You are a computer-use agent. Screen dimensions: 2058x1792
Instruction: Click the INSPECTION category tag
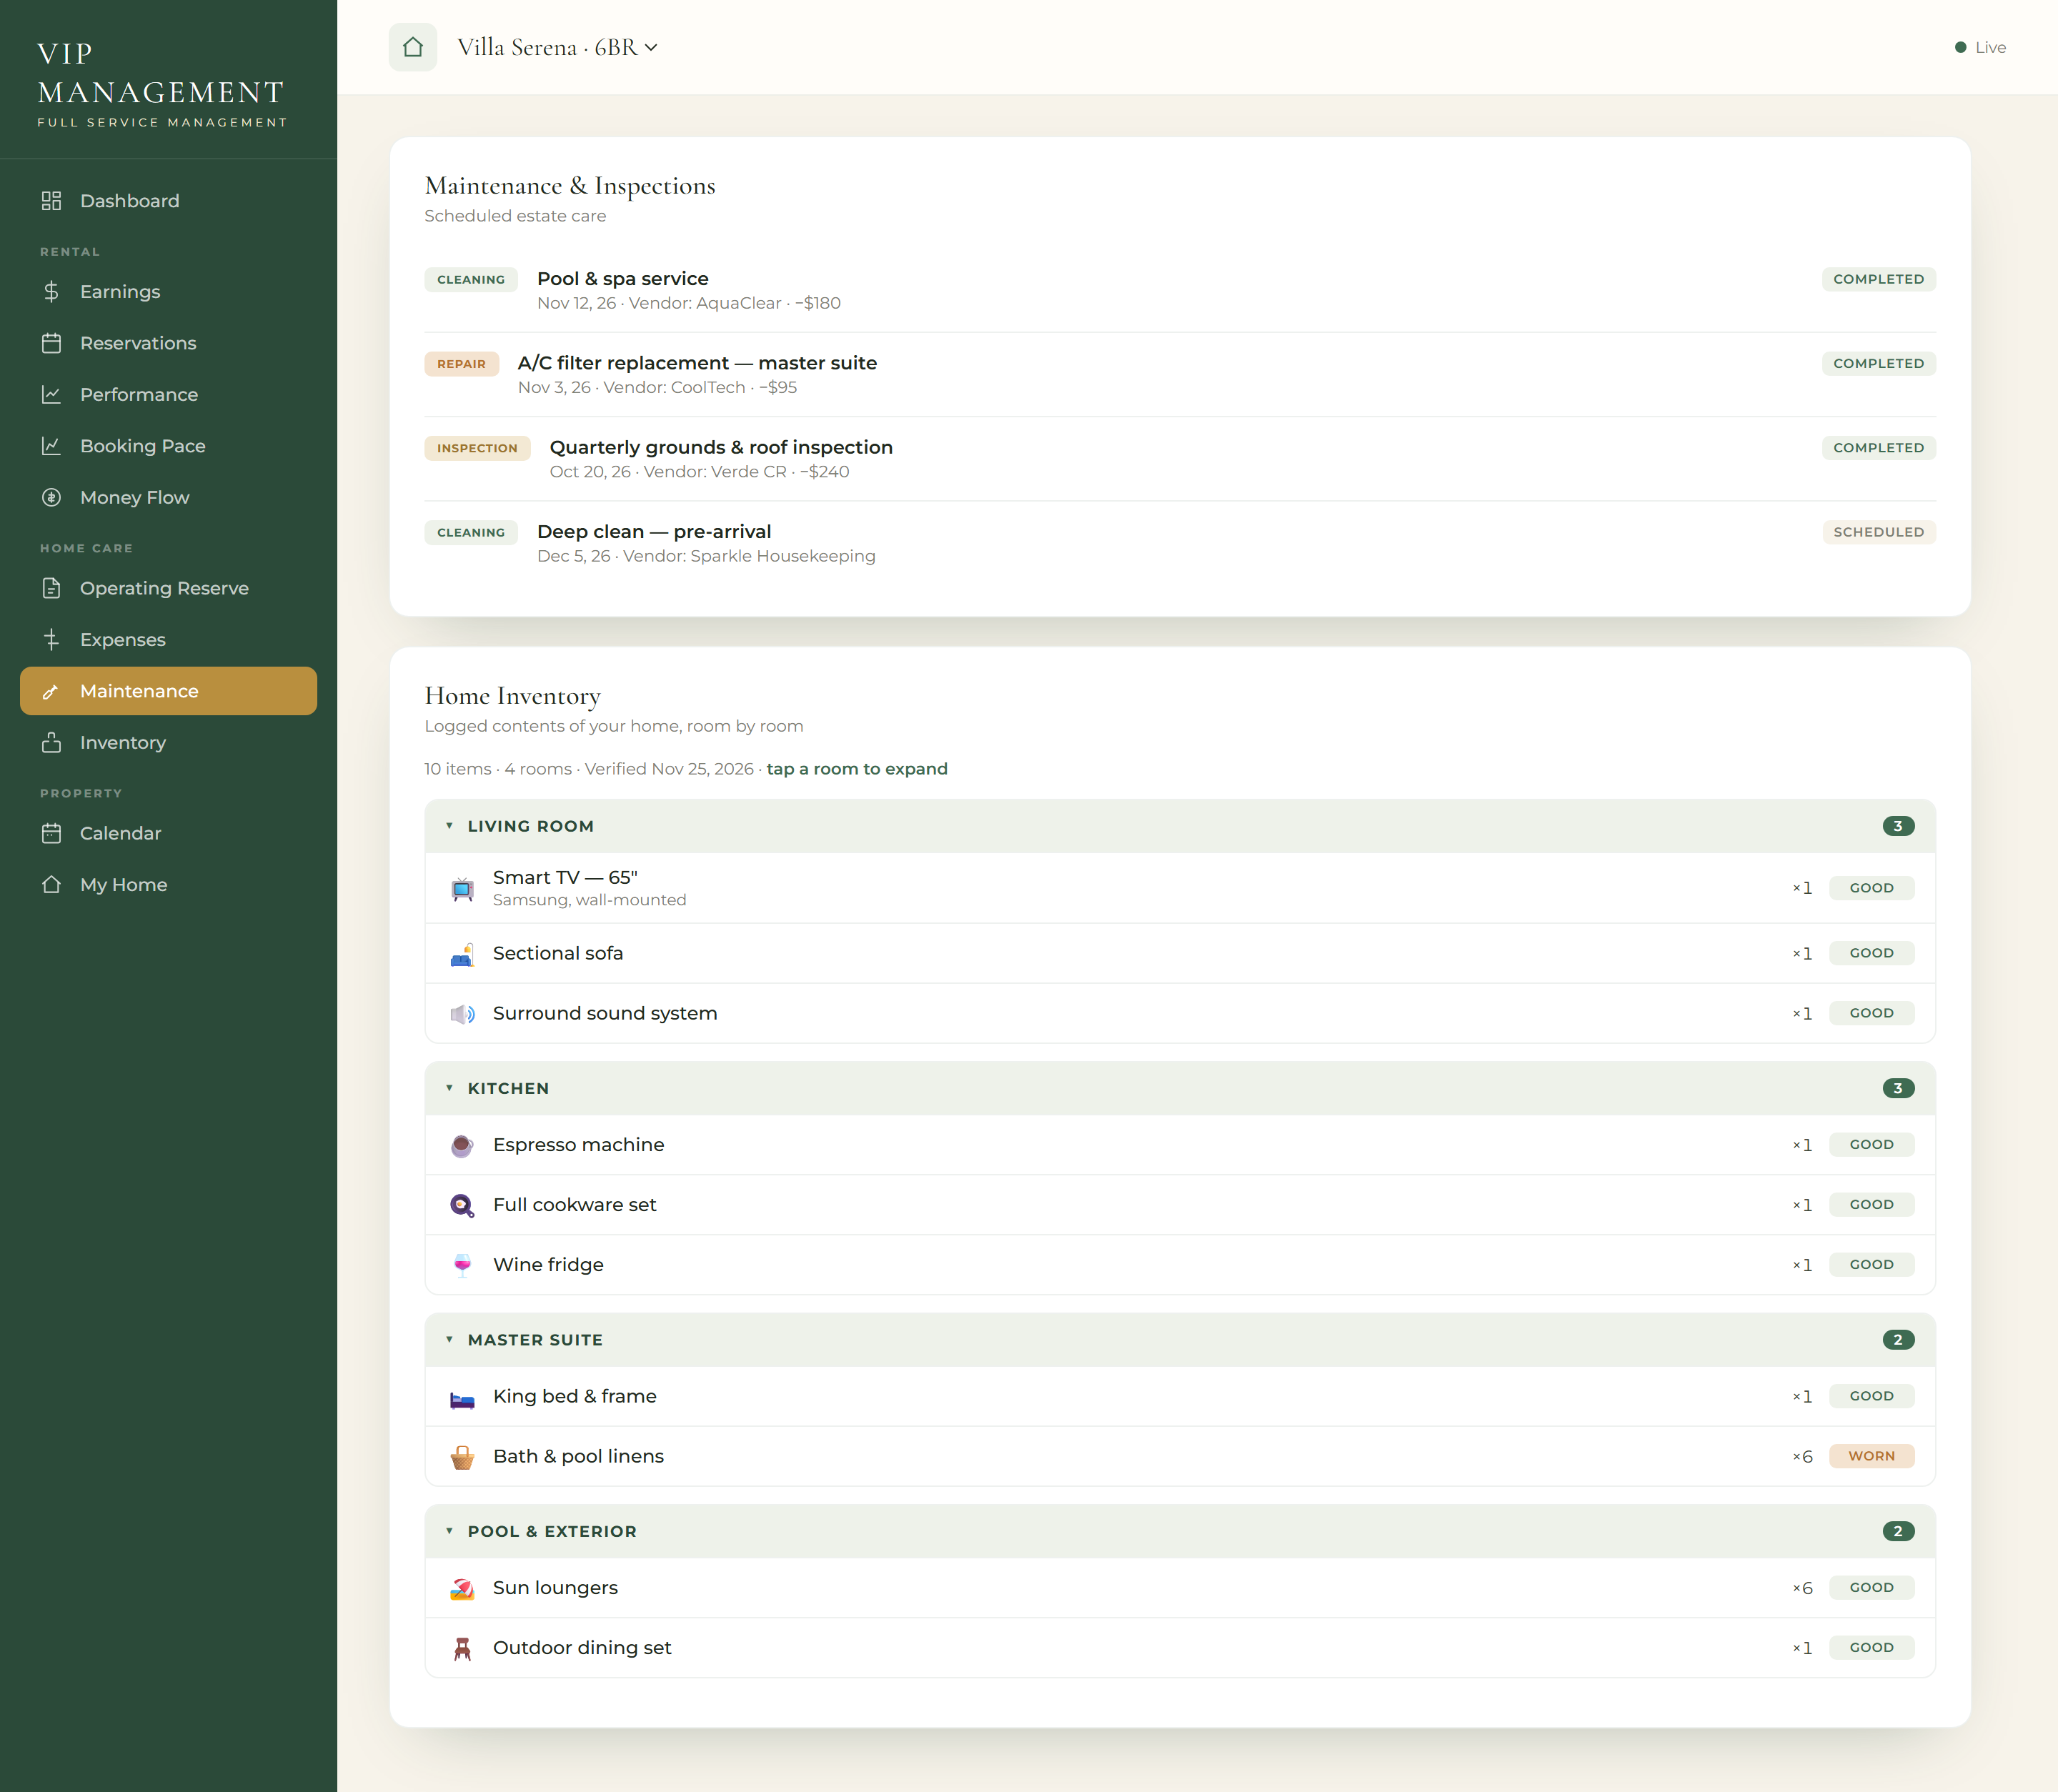pyautogui.click(x=477, y=448)
